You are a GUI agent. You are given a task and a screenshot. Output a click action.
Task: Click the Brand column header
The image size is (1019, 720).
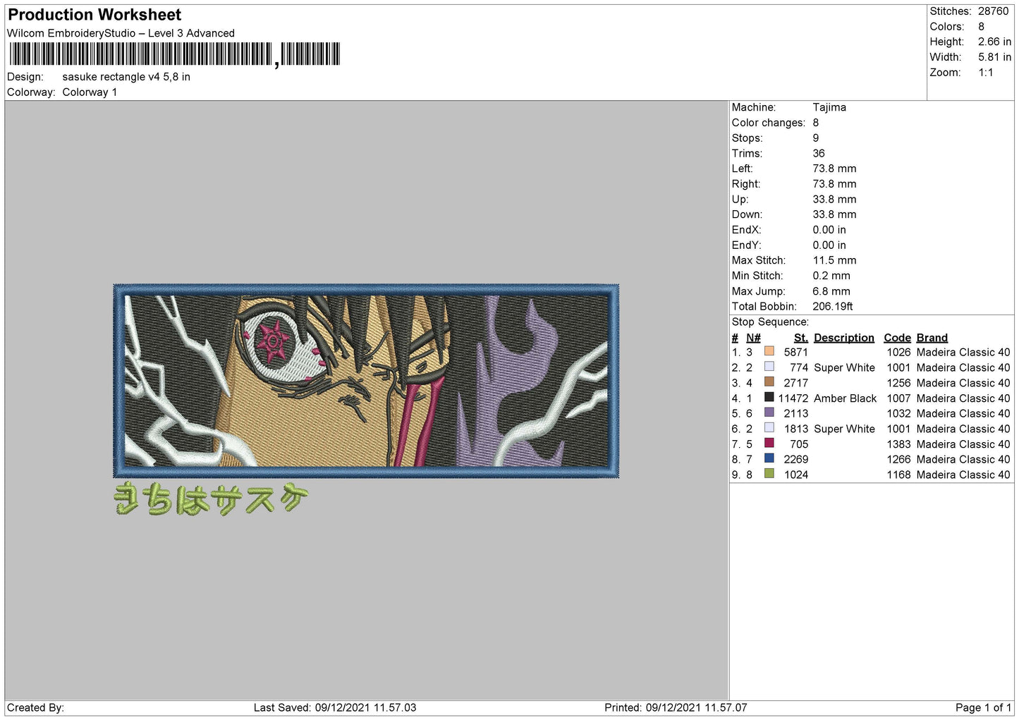point(932,338)
